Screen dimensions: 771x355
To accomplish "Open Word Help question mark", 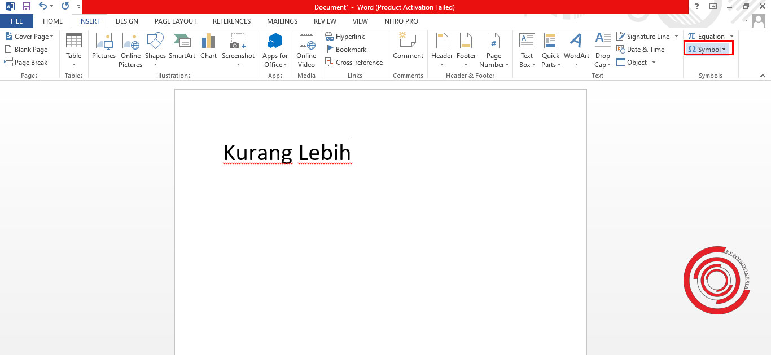I will (x=696, y=6).
